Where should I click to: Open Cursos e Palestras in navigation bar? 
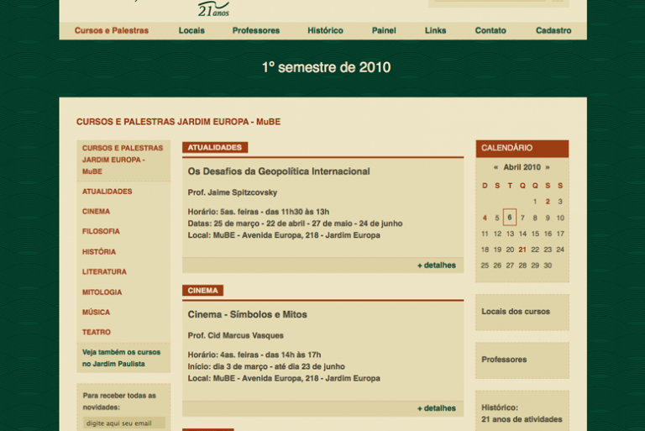pyautogui.click(x=111, y=31)
